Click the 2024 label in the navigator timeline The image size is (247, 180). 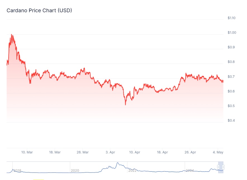click(190, 171)
